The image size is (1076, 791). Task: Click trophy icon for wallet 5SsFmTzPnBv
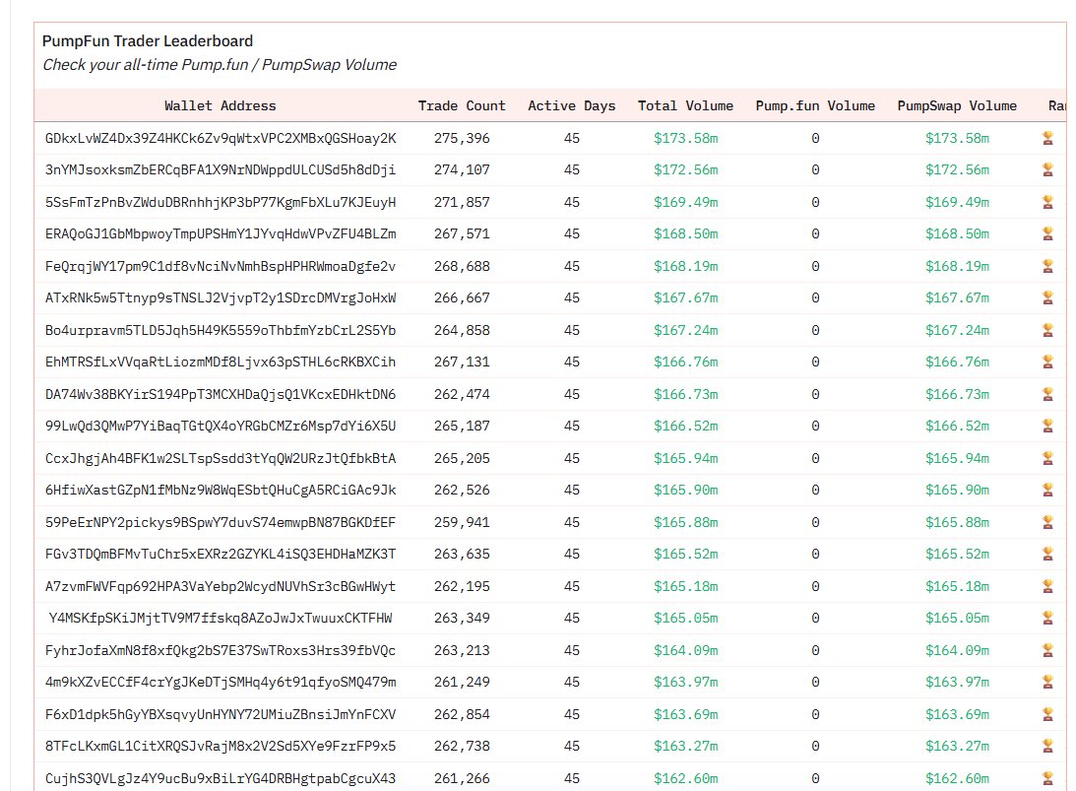pos(1047,202)
